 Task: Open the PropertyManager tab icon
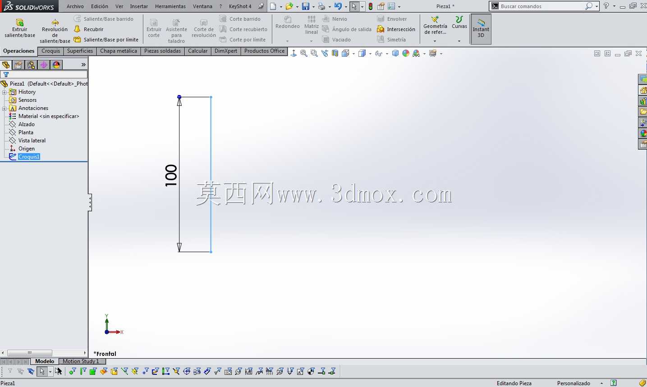(18, 65)
